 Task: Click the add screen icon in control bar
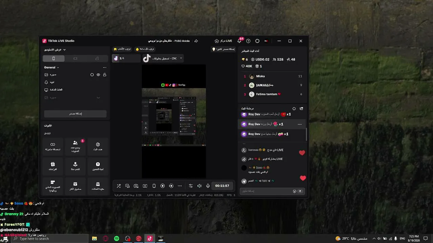145,186
